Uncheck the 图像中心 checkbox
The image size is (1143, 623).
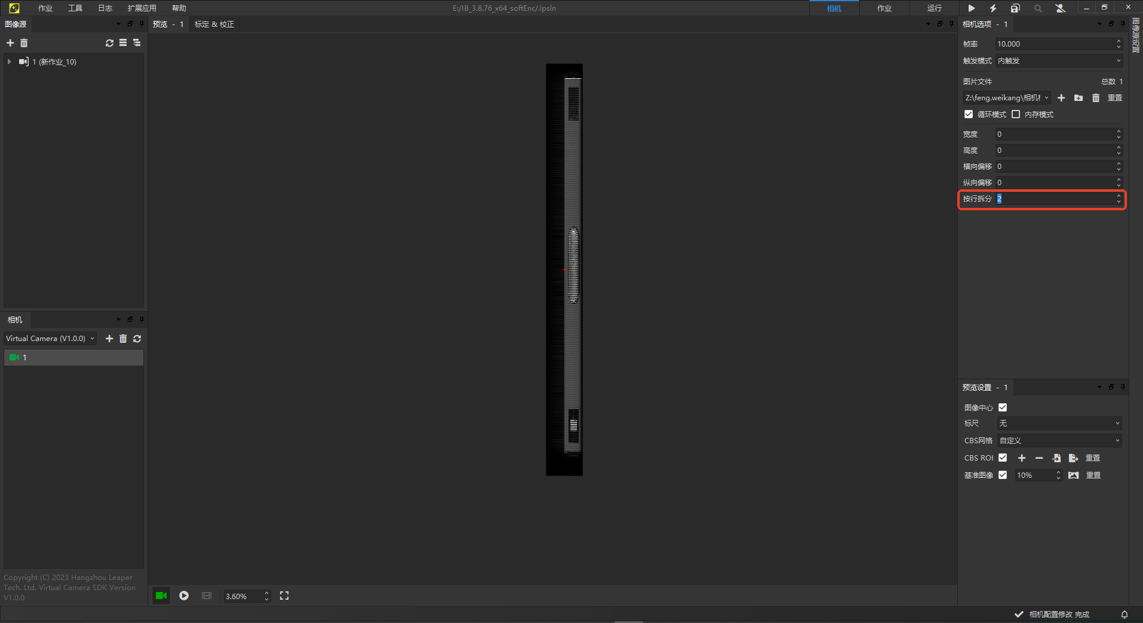pos(1003,407)
